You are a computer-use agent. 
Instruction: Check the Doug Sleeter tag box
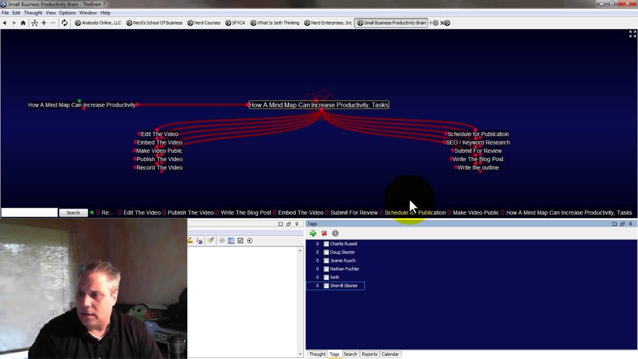click(326, 252)
